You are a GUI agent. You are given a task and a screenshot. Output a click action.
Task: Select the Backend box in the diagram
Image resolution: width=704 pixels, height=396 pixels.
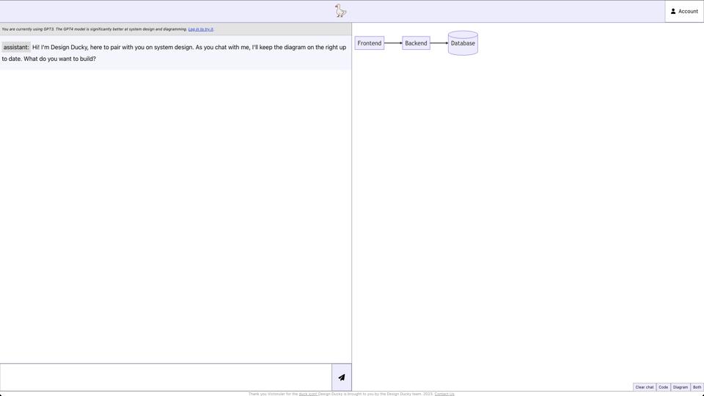[416, 43]
